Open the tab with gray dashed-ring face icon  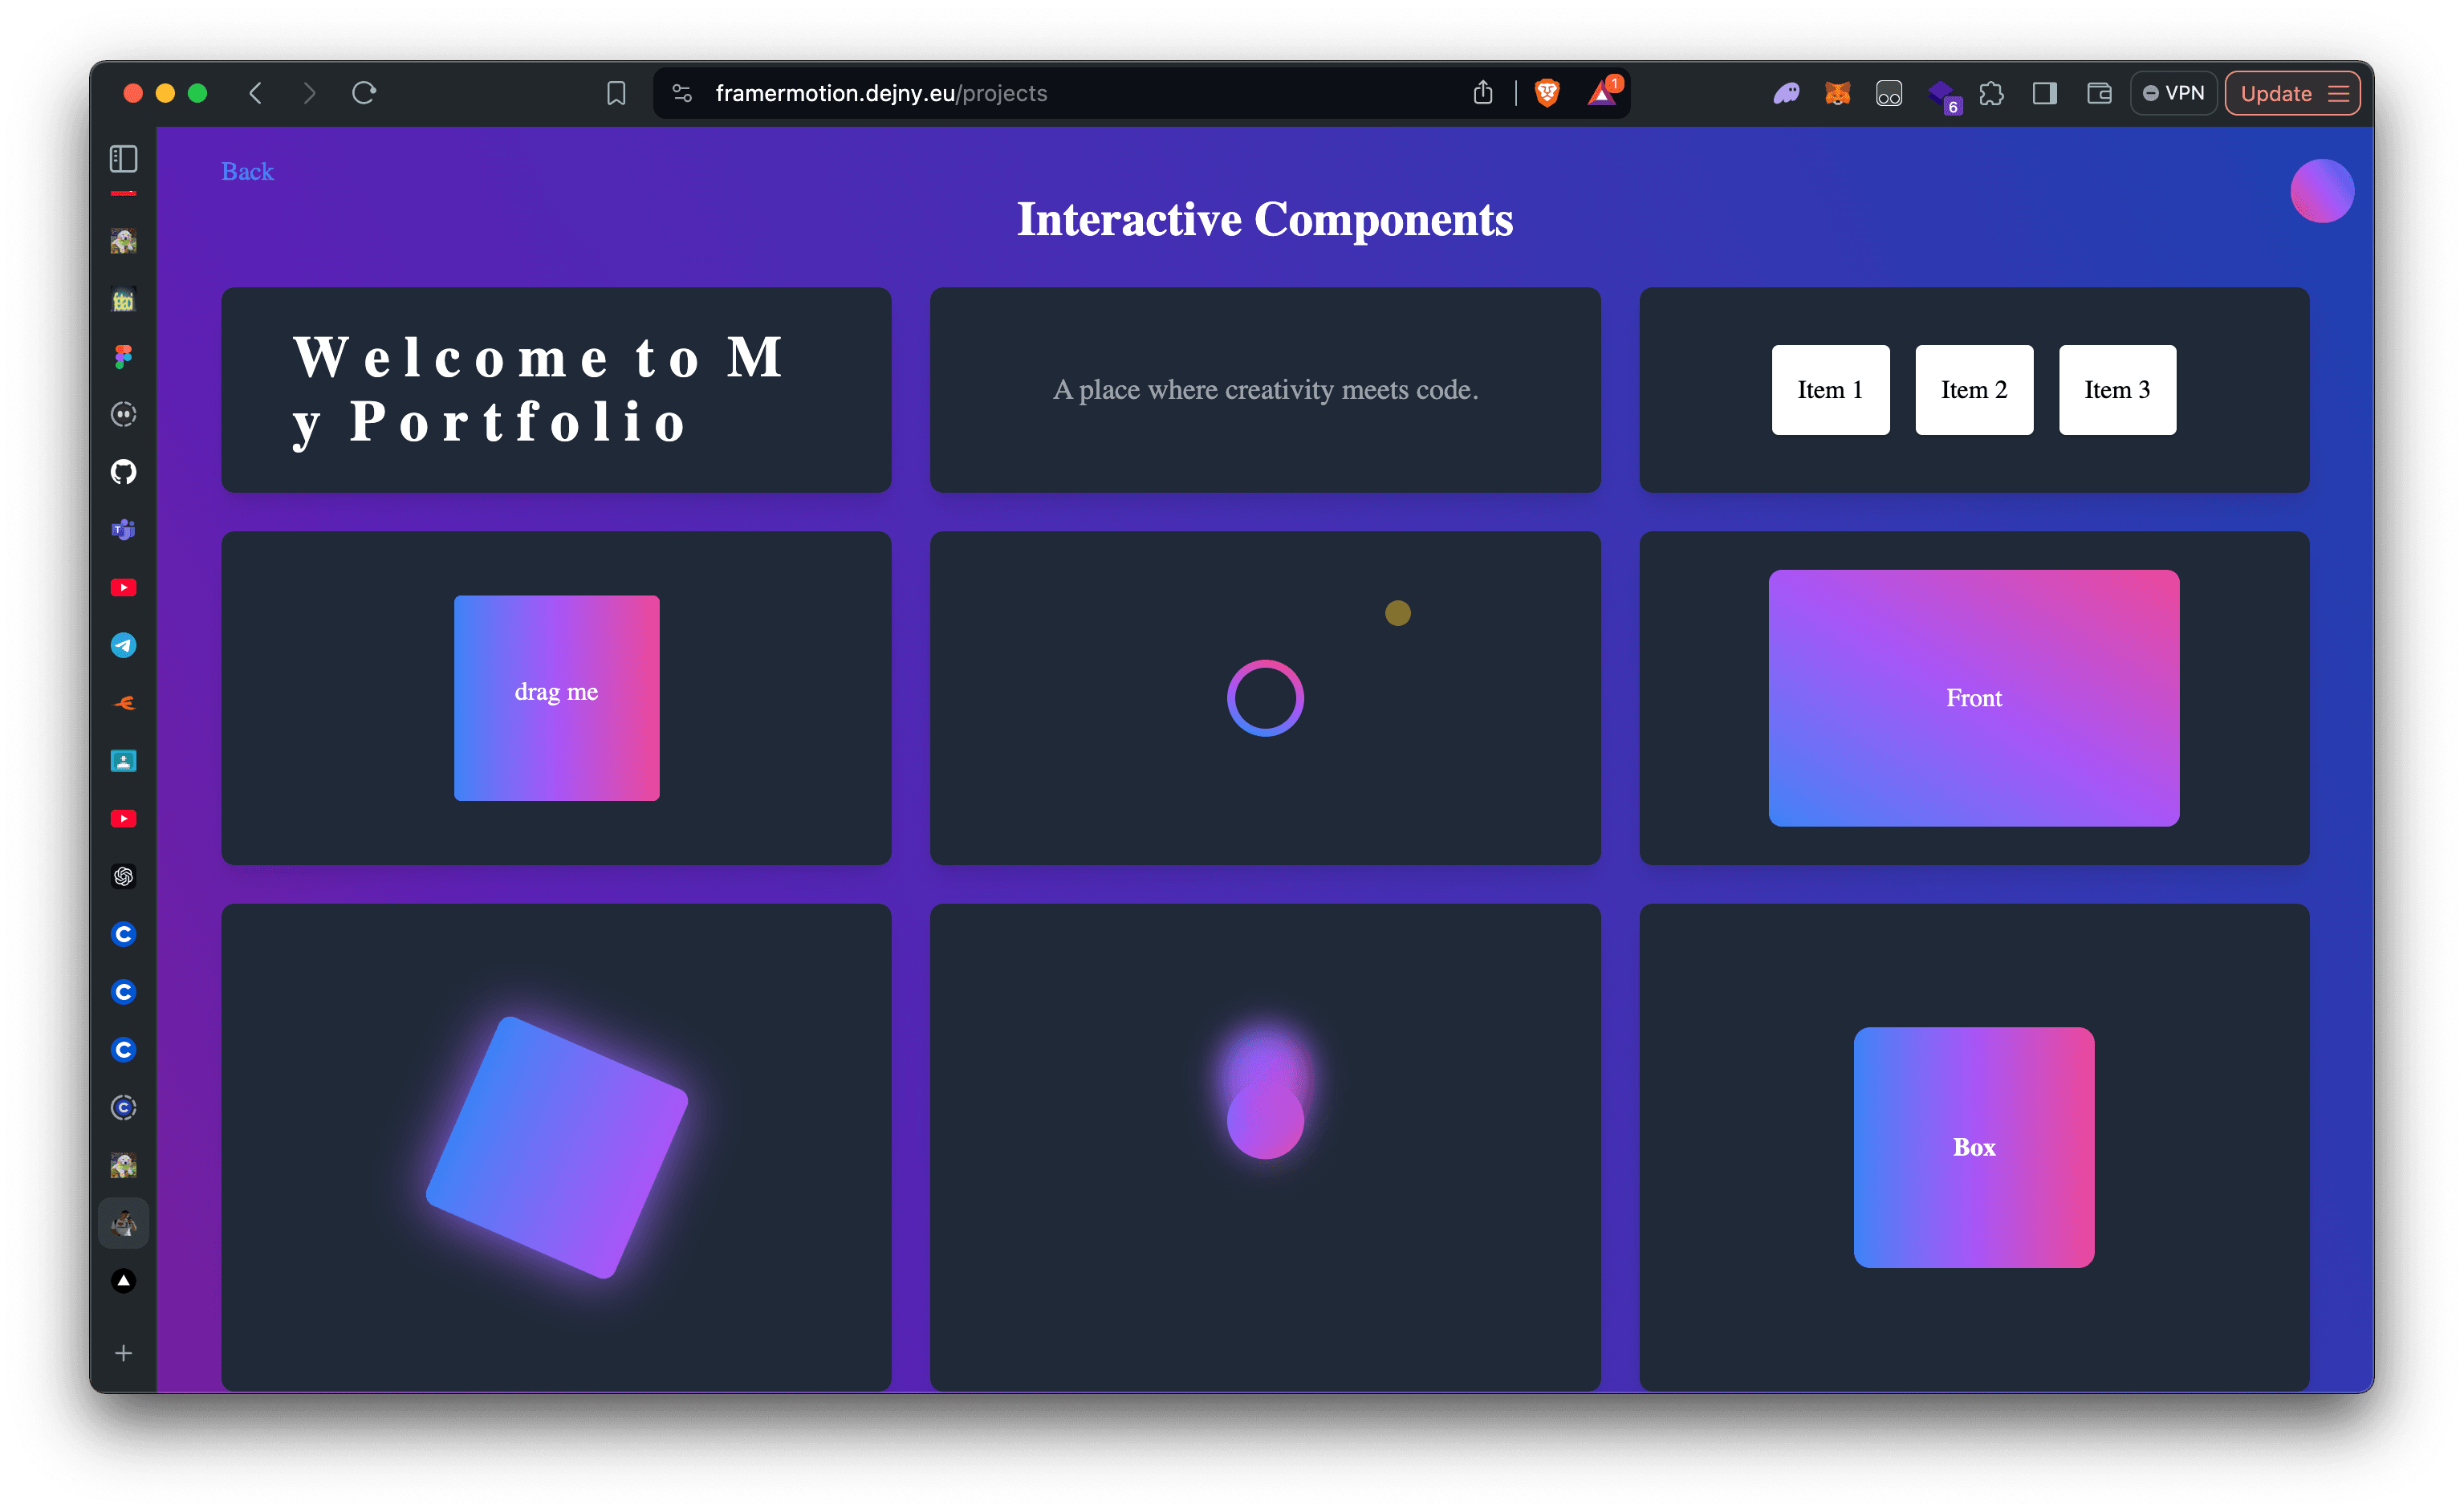coord(123,413)
